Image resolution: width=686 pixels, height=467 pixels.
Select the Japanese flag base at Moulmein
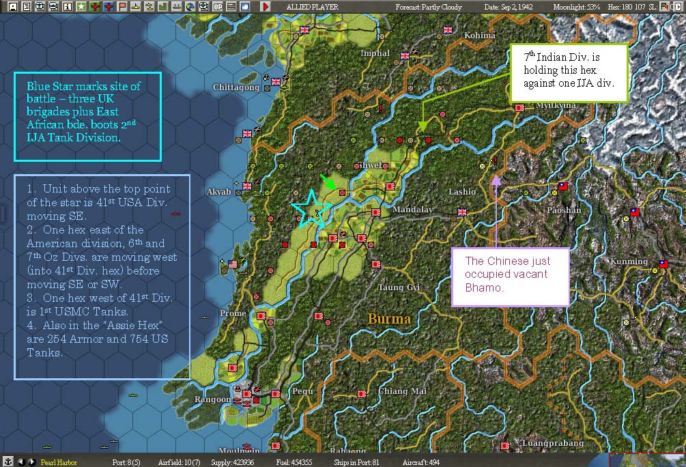pos(276,446)
